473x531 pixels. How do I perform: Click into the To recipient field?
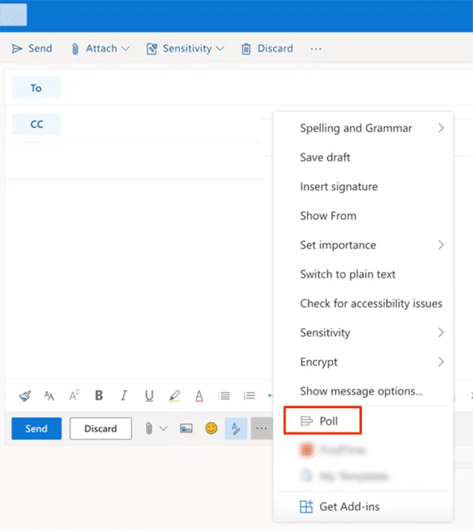158,88
